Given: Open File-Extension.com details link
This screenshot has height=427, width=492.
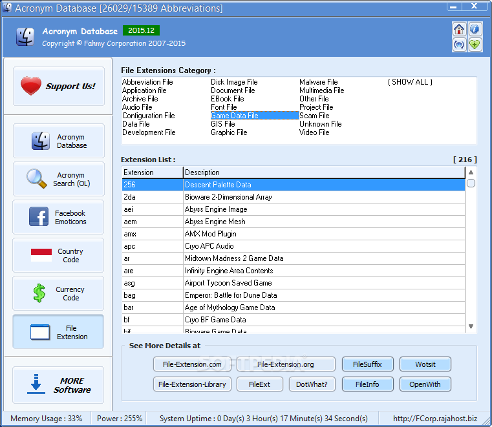Looking at the screenshot, I should click(192, 364).
